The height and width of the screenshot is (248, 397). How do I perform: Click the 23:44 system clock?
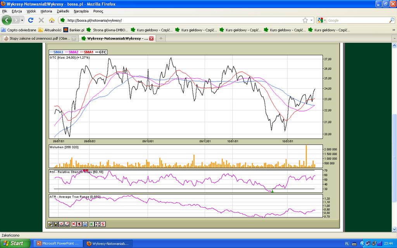[388, 243]
